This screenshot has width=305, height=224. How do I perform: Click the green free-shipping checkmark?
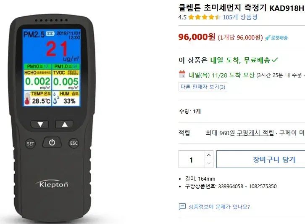click(x=275, y=60)
